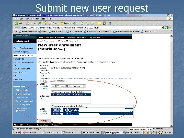184x138 pixels.
Task: Click Select a country
Action: (23, 41)
